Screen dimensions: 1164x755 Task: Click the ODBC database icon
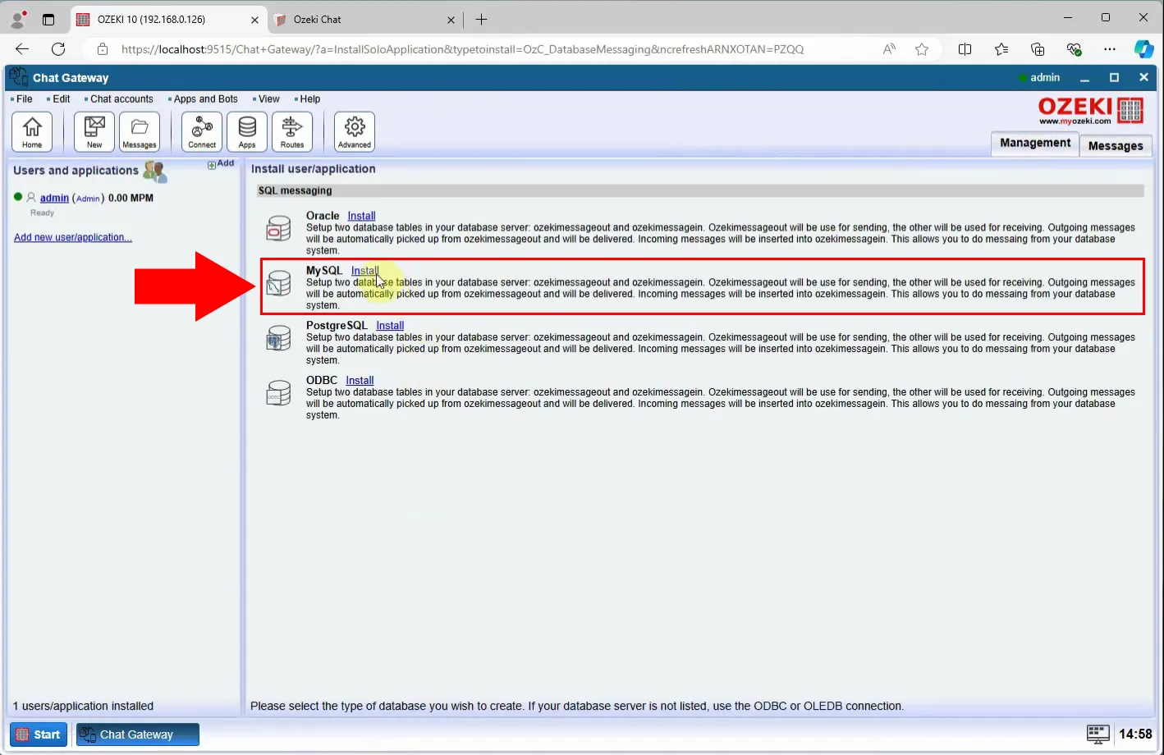(x=279, y=393)
